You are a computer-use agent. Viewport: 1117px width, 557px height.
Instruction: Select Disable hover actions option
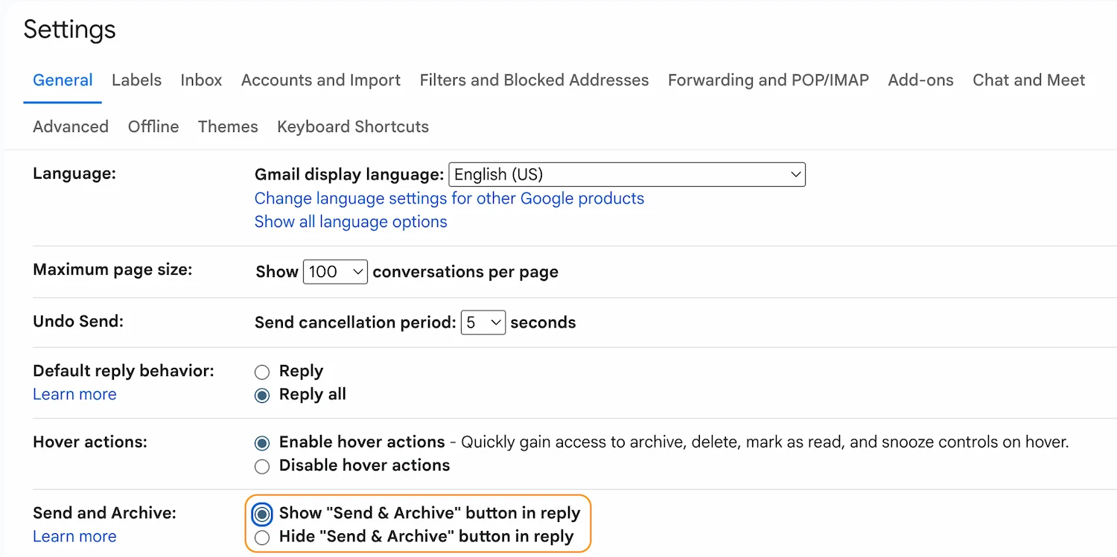point(262,467)
